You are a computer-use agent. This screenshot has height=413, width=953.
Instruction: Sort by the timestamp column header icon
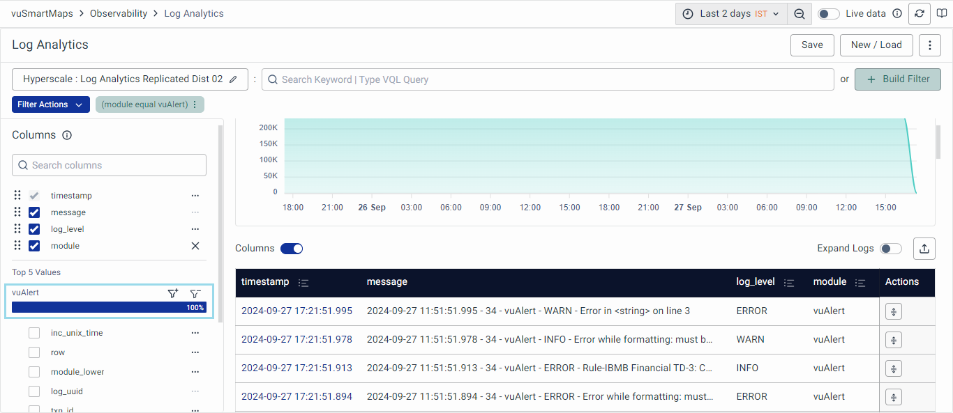click(x=303, y=283)
